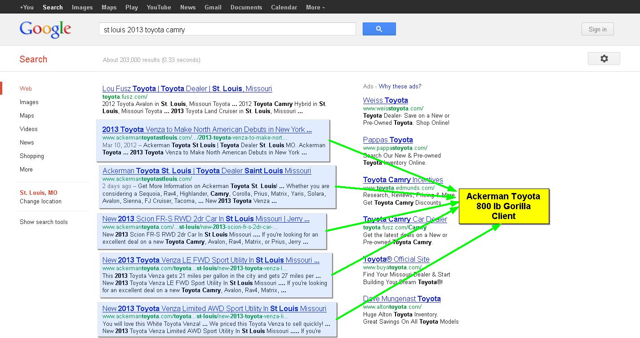The height and width of the screenshot is (338, 640).
Task: Expand More in the left sidebar
Action: [26, 169]
